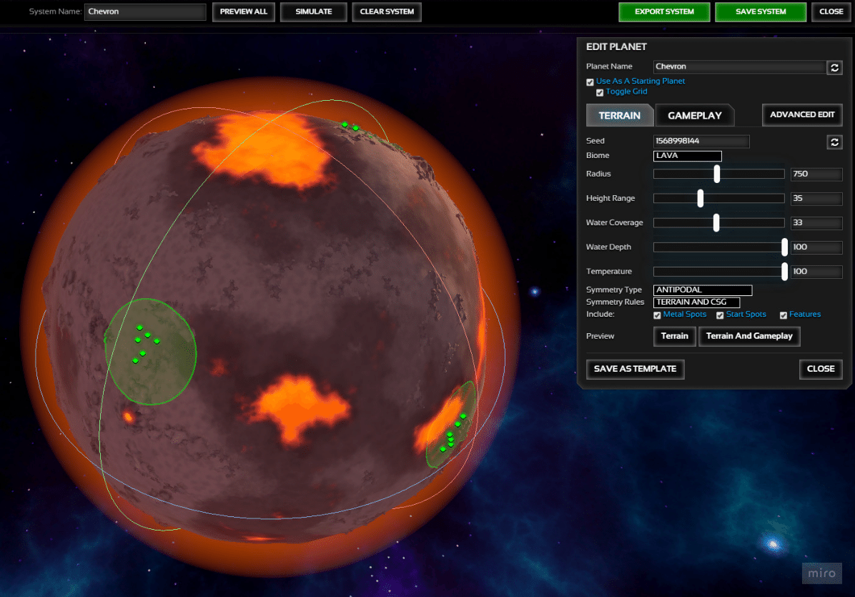
Task: Uncheck the Start Spots include checkbox
Action: click(x=721, y=315)
